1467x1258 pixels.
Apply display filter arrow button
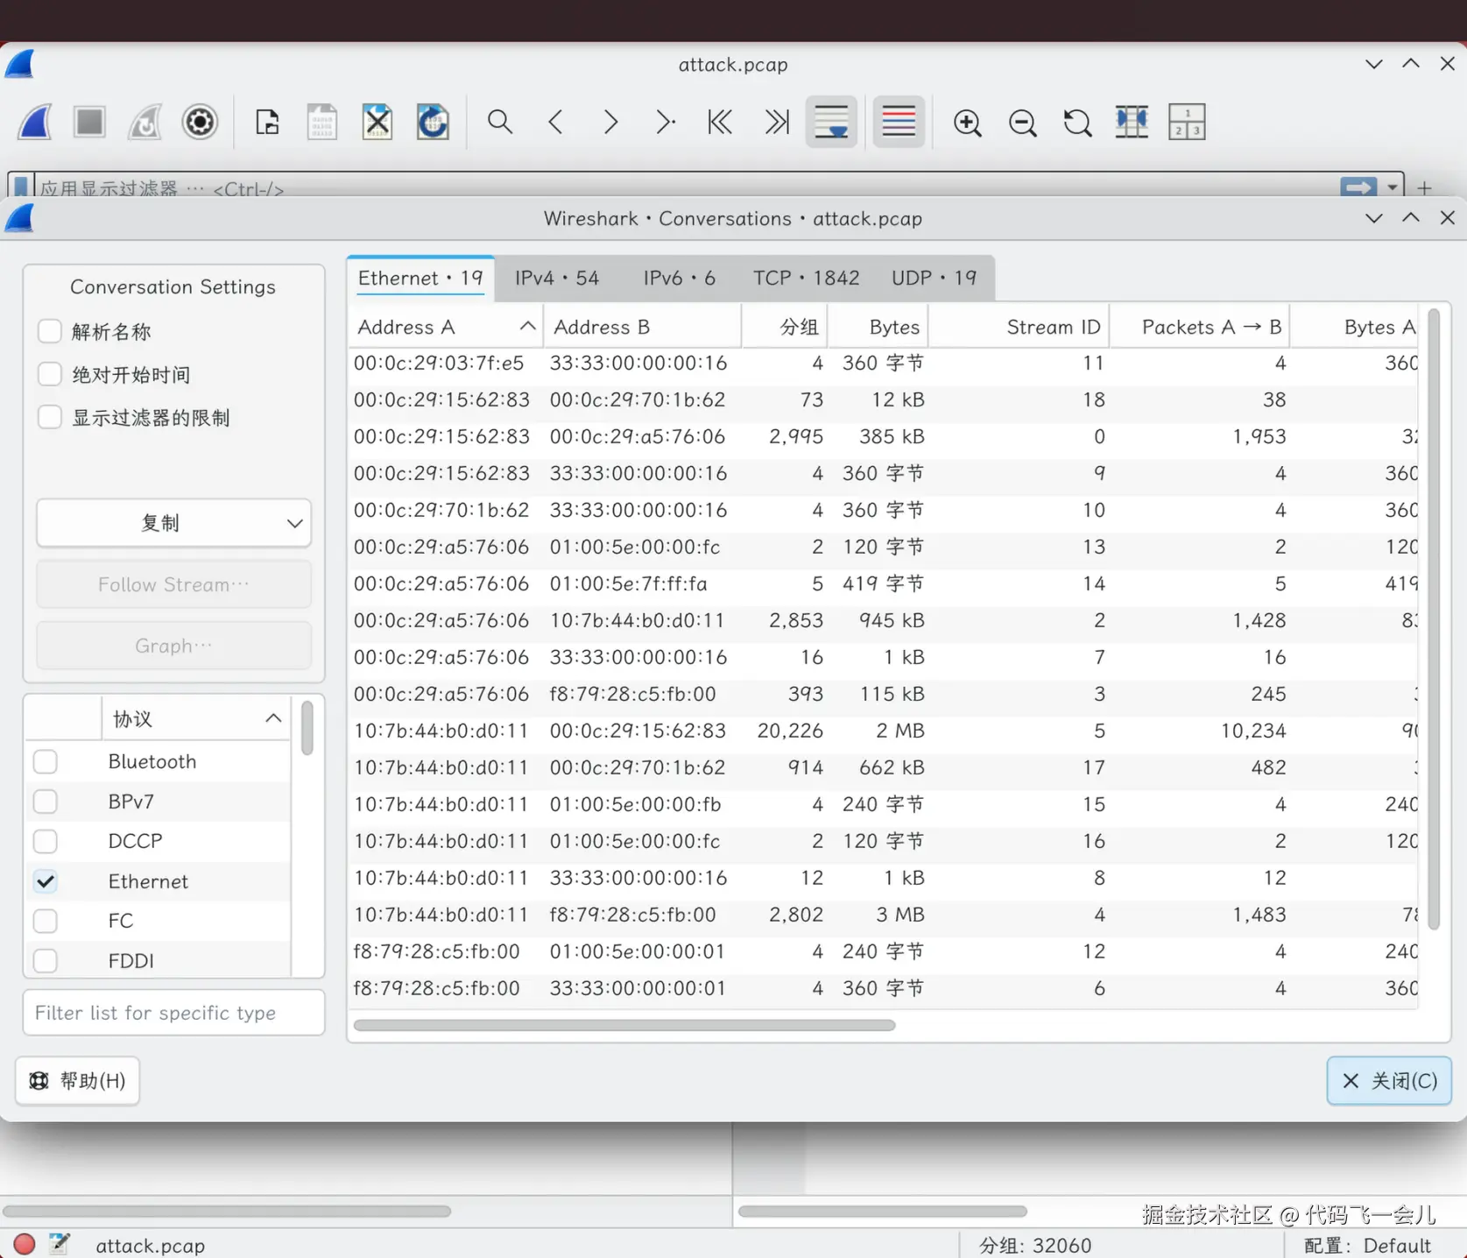click(x=1358, y=187)
